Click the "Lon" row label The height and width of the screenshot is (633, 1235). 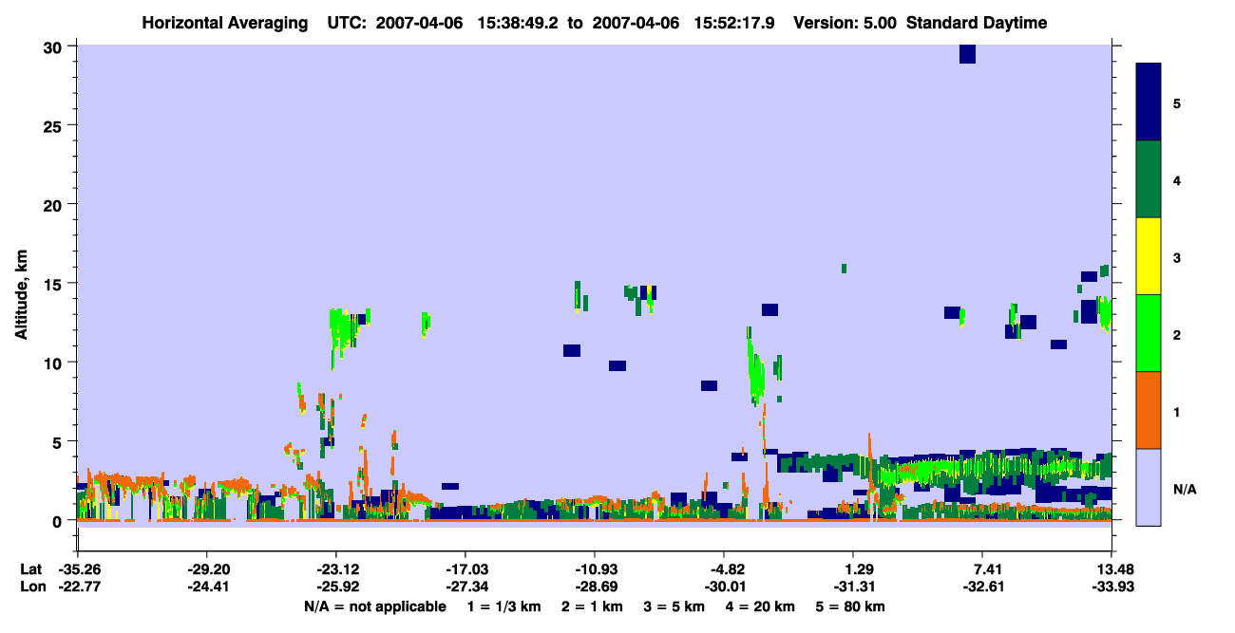pyautogui.click(x=31, y=586)
